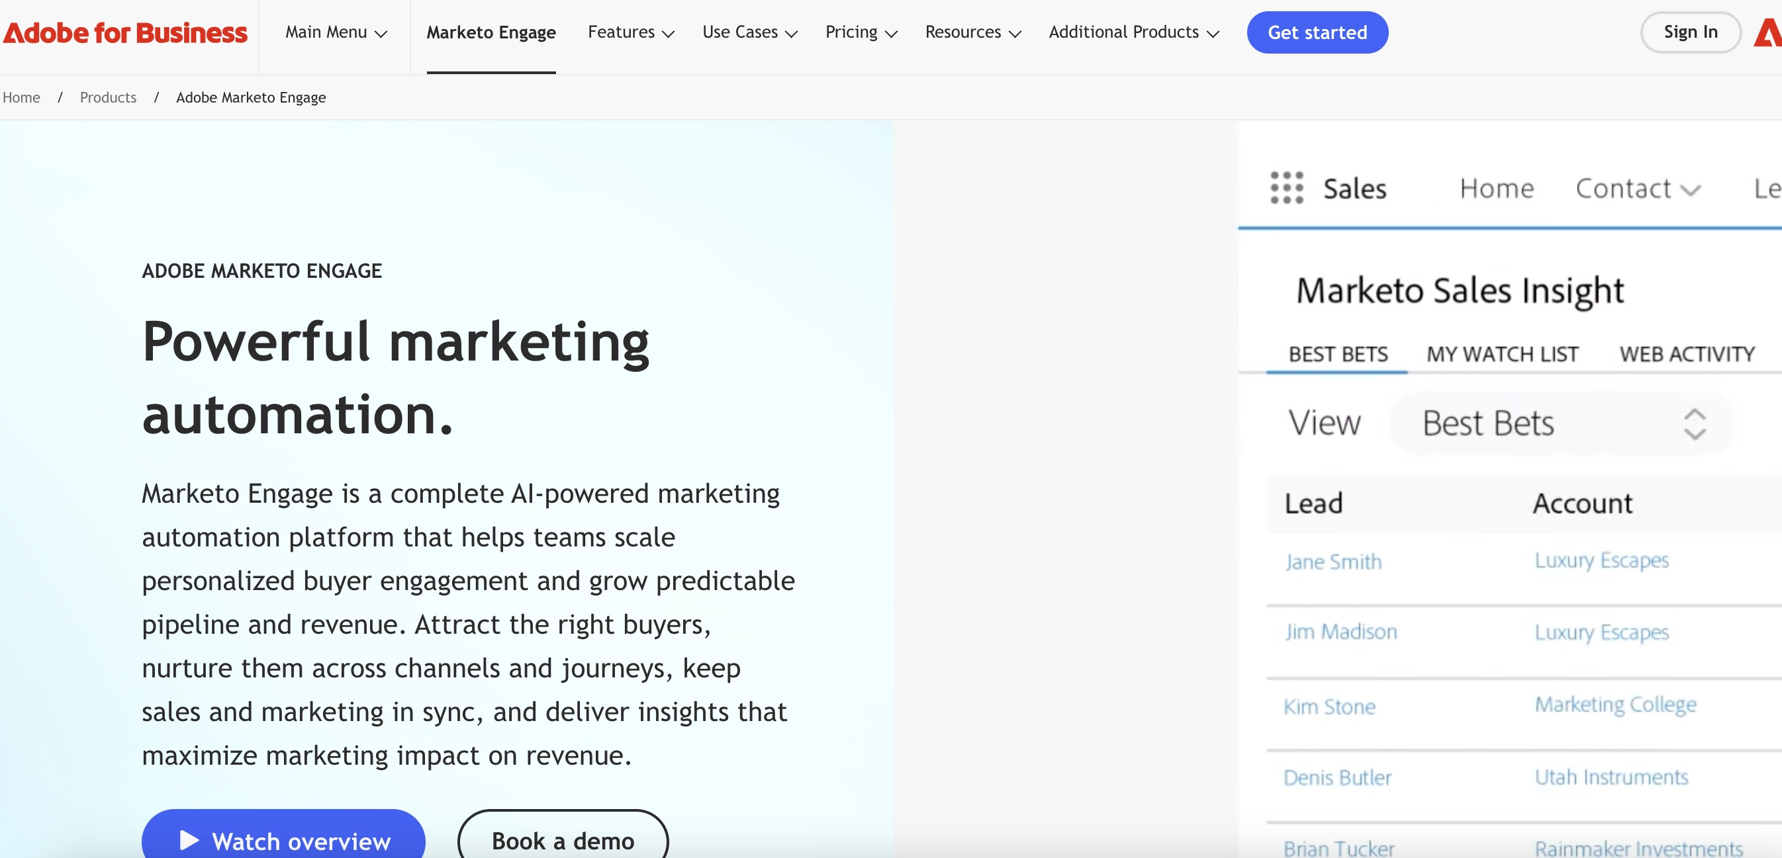Click the ADOBE MARKETO ENGAGE eyebrow text
Viewport: 1782px width, 858px height.
click(x=261, y=271)
